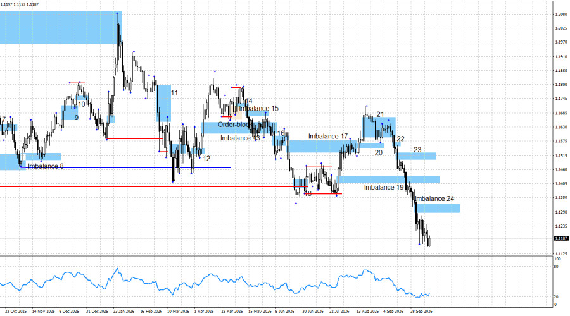The width and height of the screenshot is (570, 316).
Task: Click the 23 Apr 2026 date label
Action: 232,312
